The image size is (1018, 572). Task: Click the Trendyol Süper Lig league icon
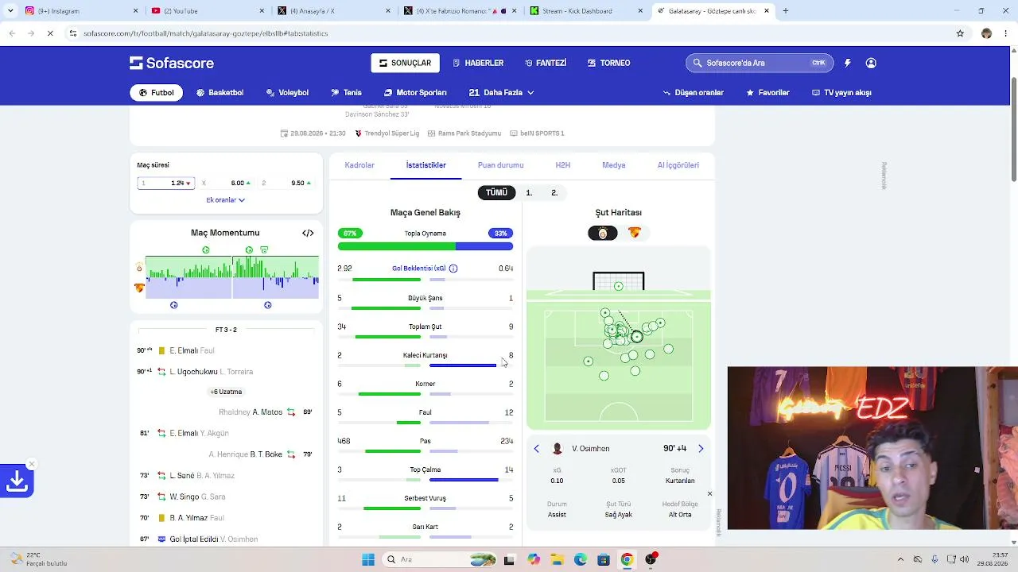(359, 133)
